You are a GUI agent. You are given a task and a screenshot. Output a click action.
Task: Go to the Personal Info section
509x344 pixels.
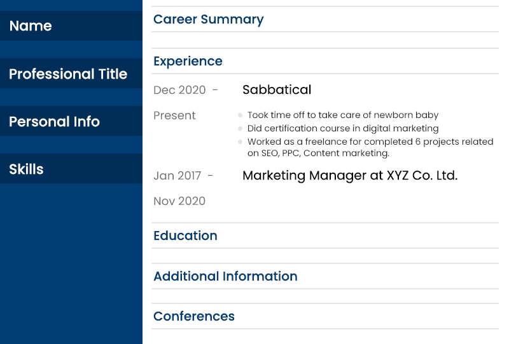[x=54, y=121]
